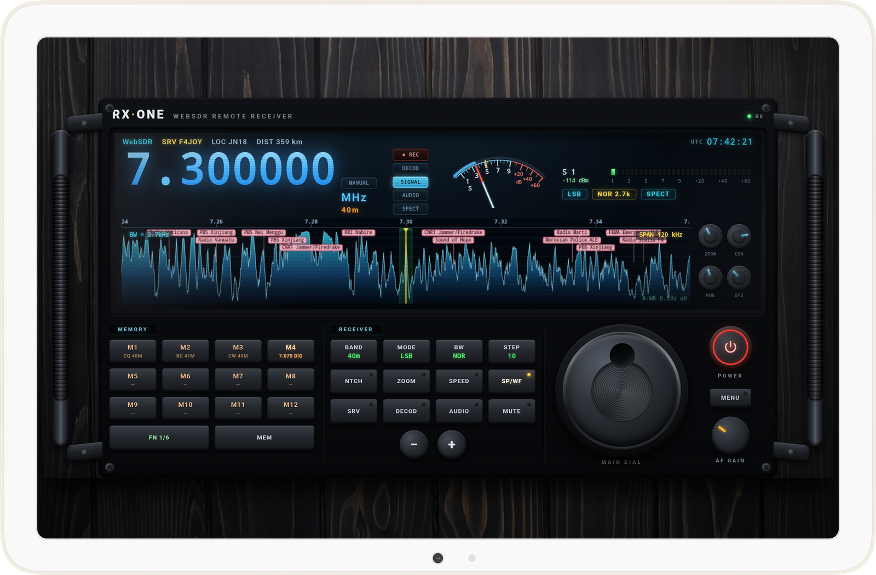Click the main tuning dial
Image resolution: width=876 pixels, height=575 pixels.
(621, 390)
